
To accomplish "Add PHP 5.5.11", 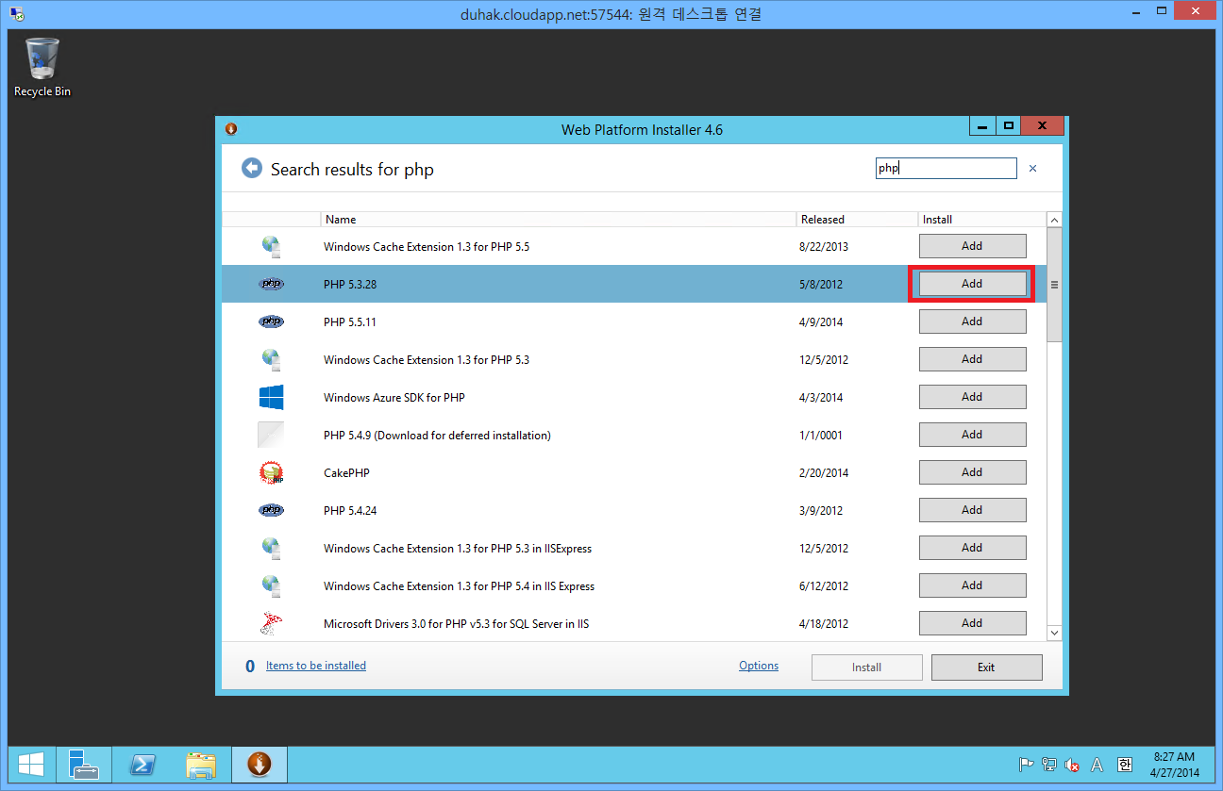I will coord(972,321).
